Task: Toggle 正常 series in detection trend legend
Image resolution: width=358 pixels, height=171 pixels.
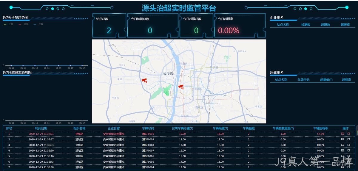Action: pyautogui.click(x=9, y=24)
